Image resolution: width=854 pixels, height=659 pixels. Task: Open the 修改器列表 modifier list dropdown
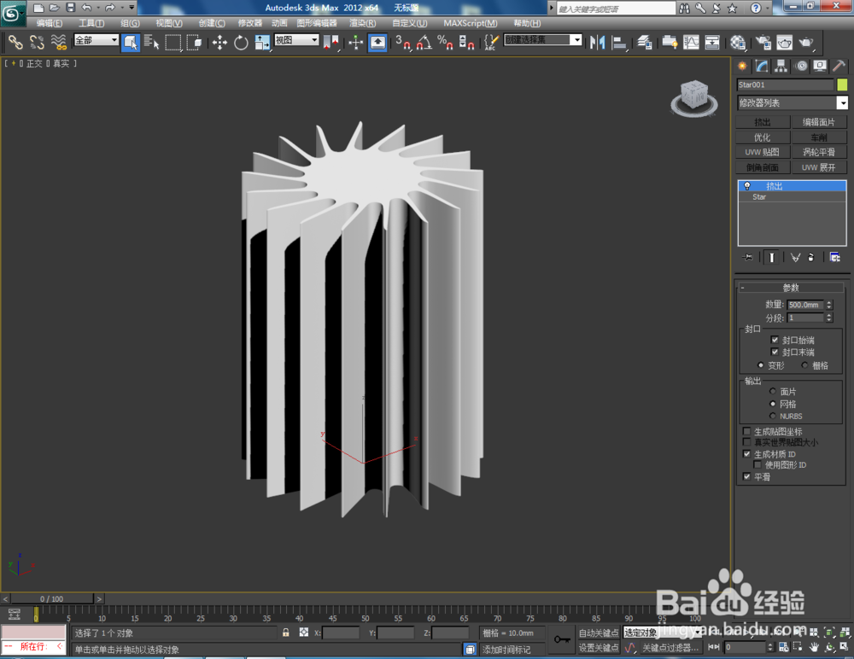point(793,102)
